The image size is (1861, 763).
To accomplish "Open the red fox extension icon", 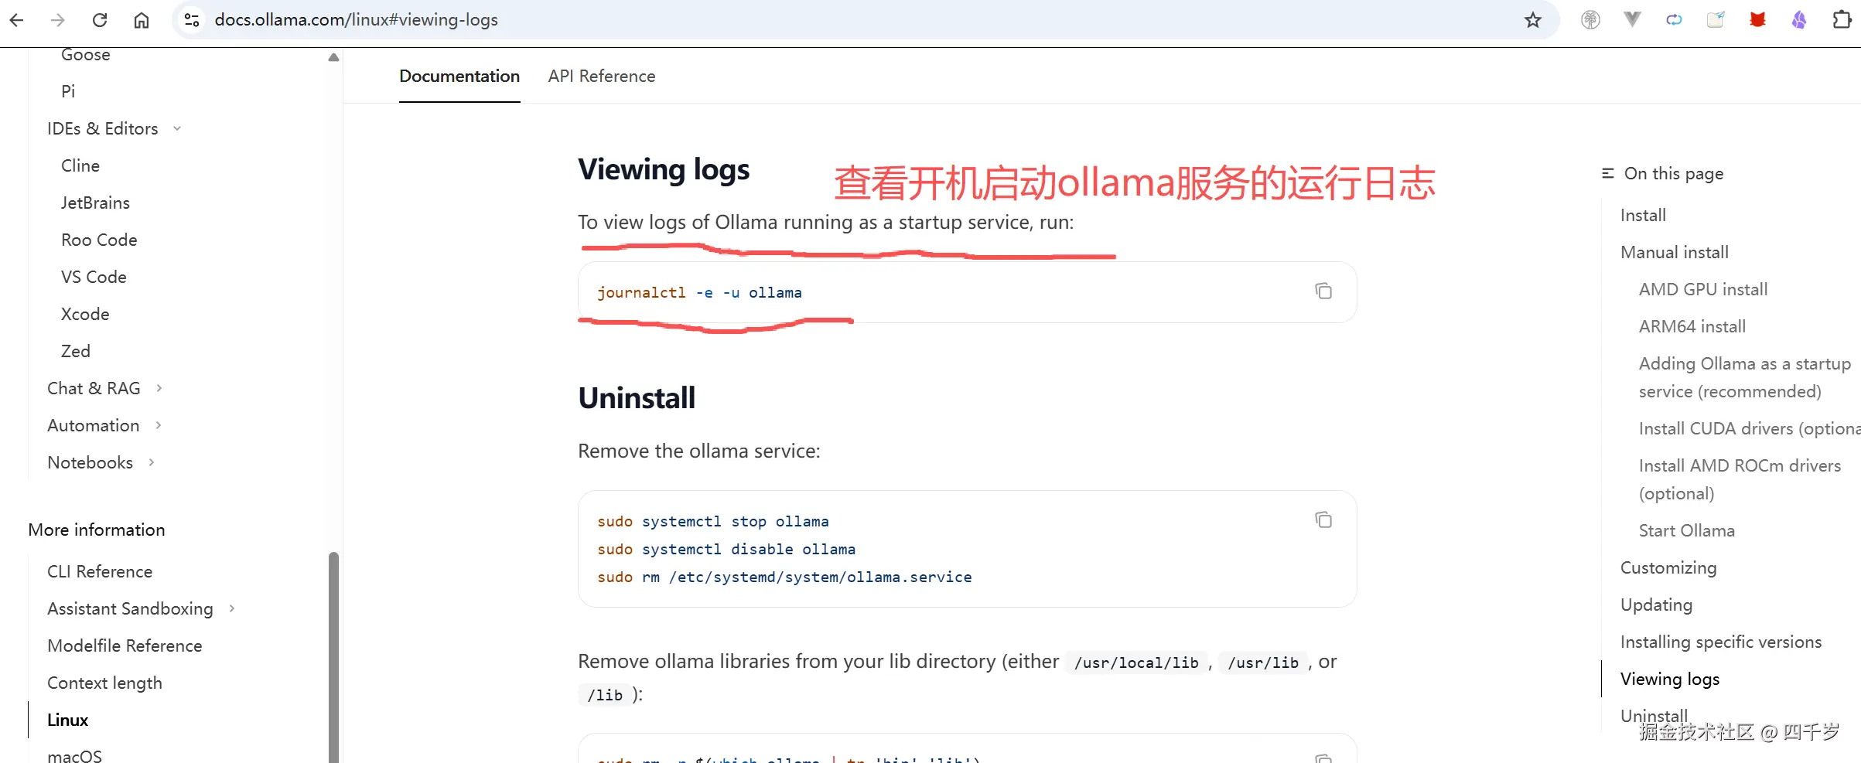I will point(1758,19).
